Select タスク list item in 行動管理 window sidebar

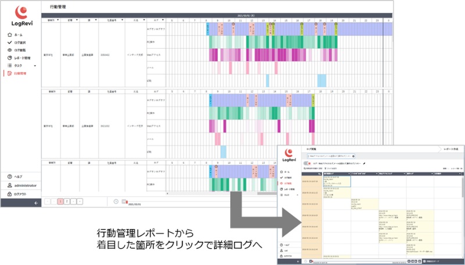pos(15,66)
